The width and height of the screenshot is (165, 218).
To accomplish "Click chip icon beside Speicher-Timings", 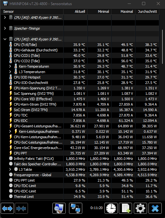I will (x=11, y=28).
